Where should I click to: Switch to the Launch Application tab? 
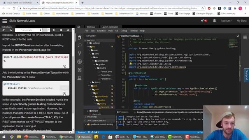[x=110, y=27]
